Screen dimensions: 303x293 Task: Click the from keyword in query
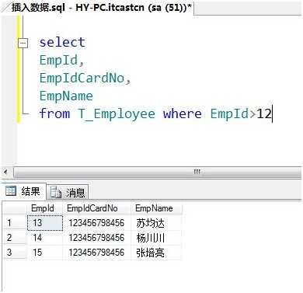pyautogui.click(x=54, y=113)
